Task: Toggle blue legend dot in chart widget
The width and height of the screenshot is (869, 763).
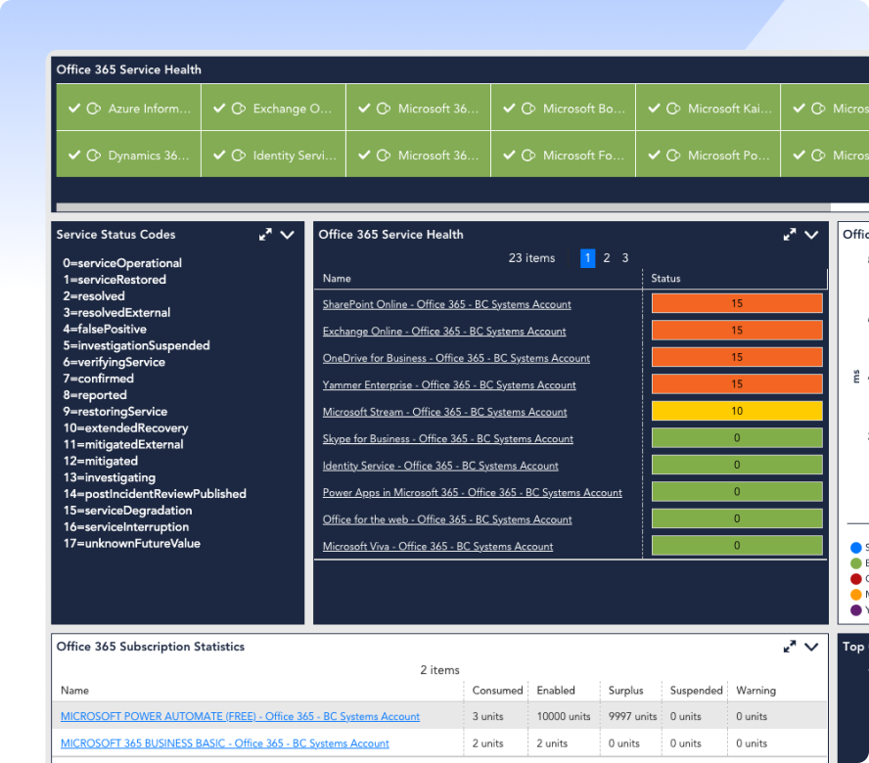Action: (x=856, y=548)
